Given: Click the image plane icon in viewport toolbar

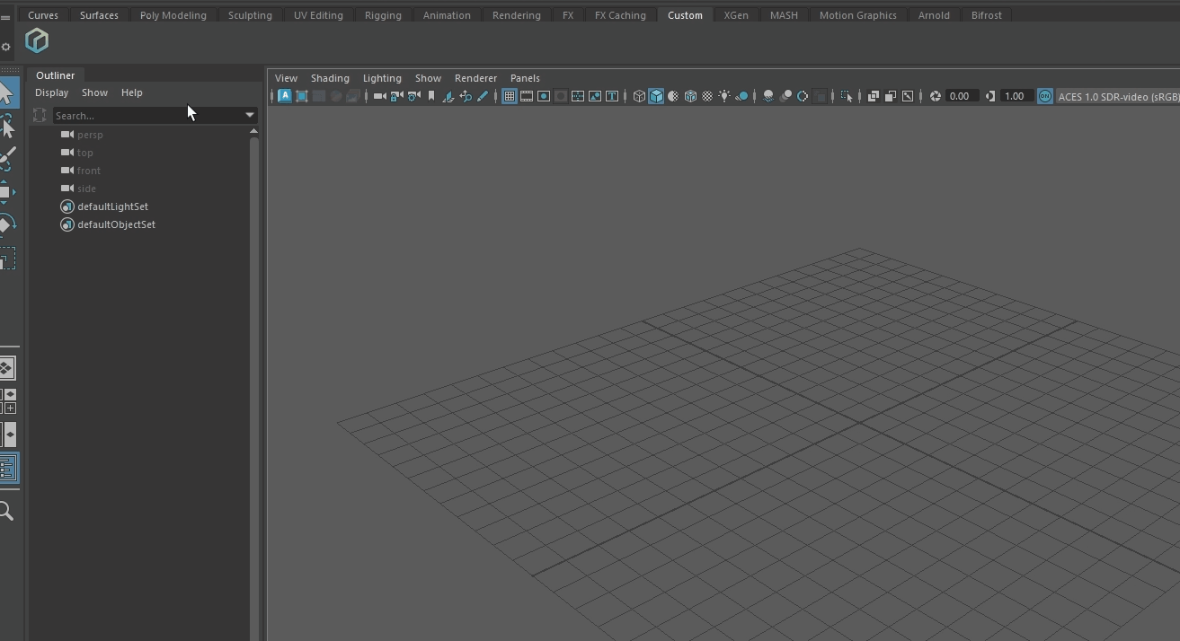Looking at the screenshot, I should pyautogui.click(x=448, y=96).
